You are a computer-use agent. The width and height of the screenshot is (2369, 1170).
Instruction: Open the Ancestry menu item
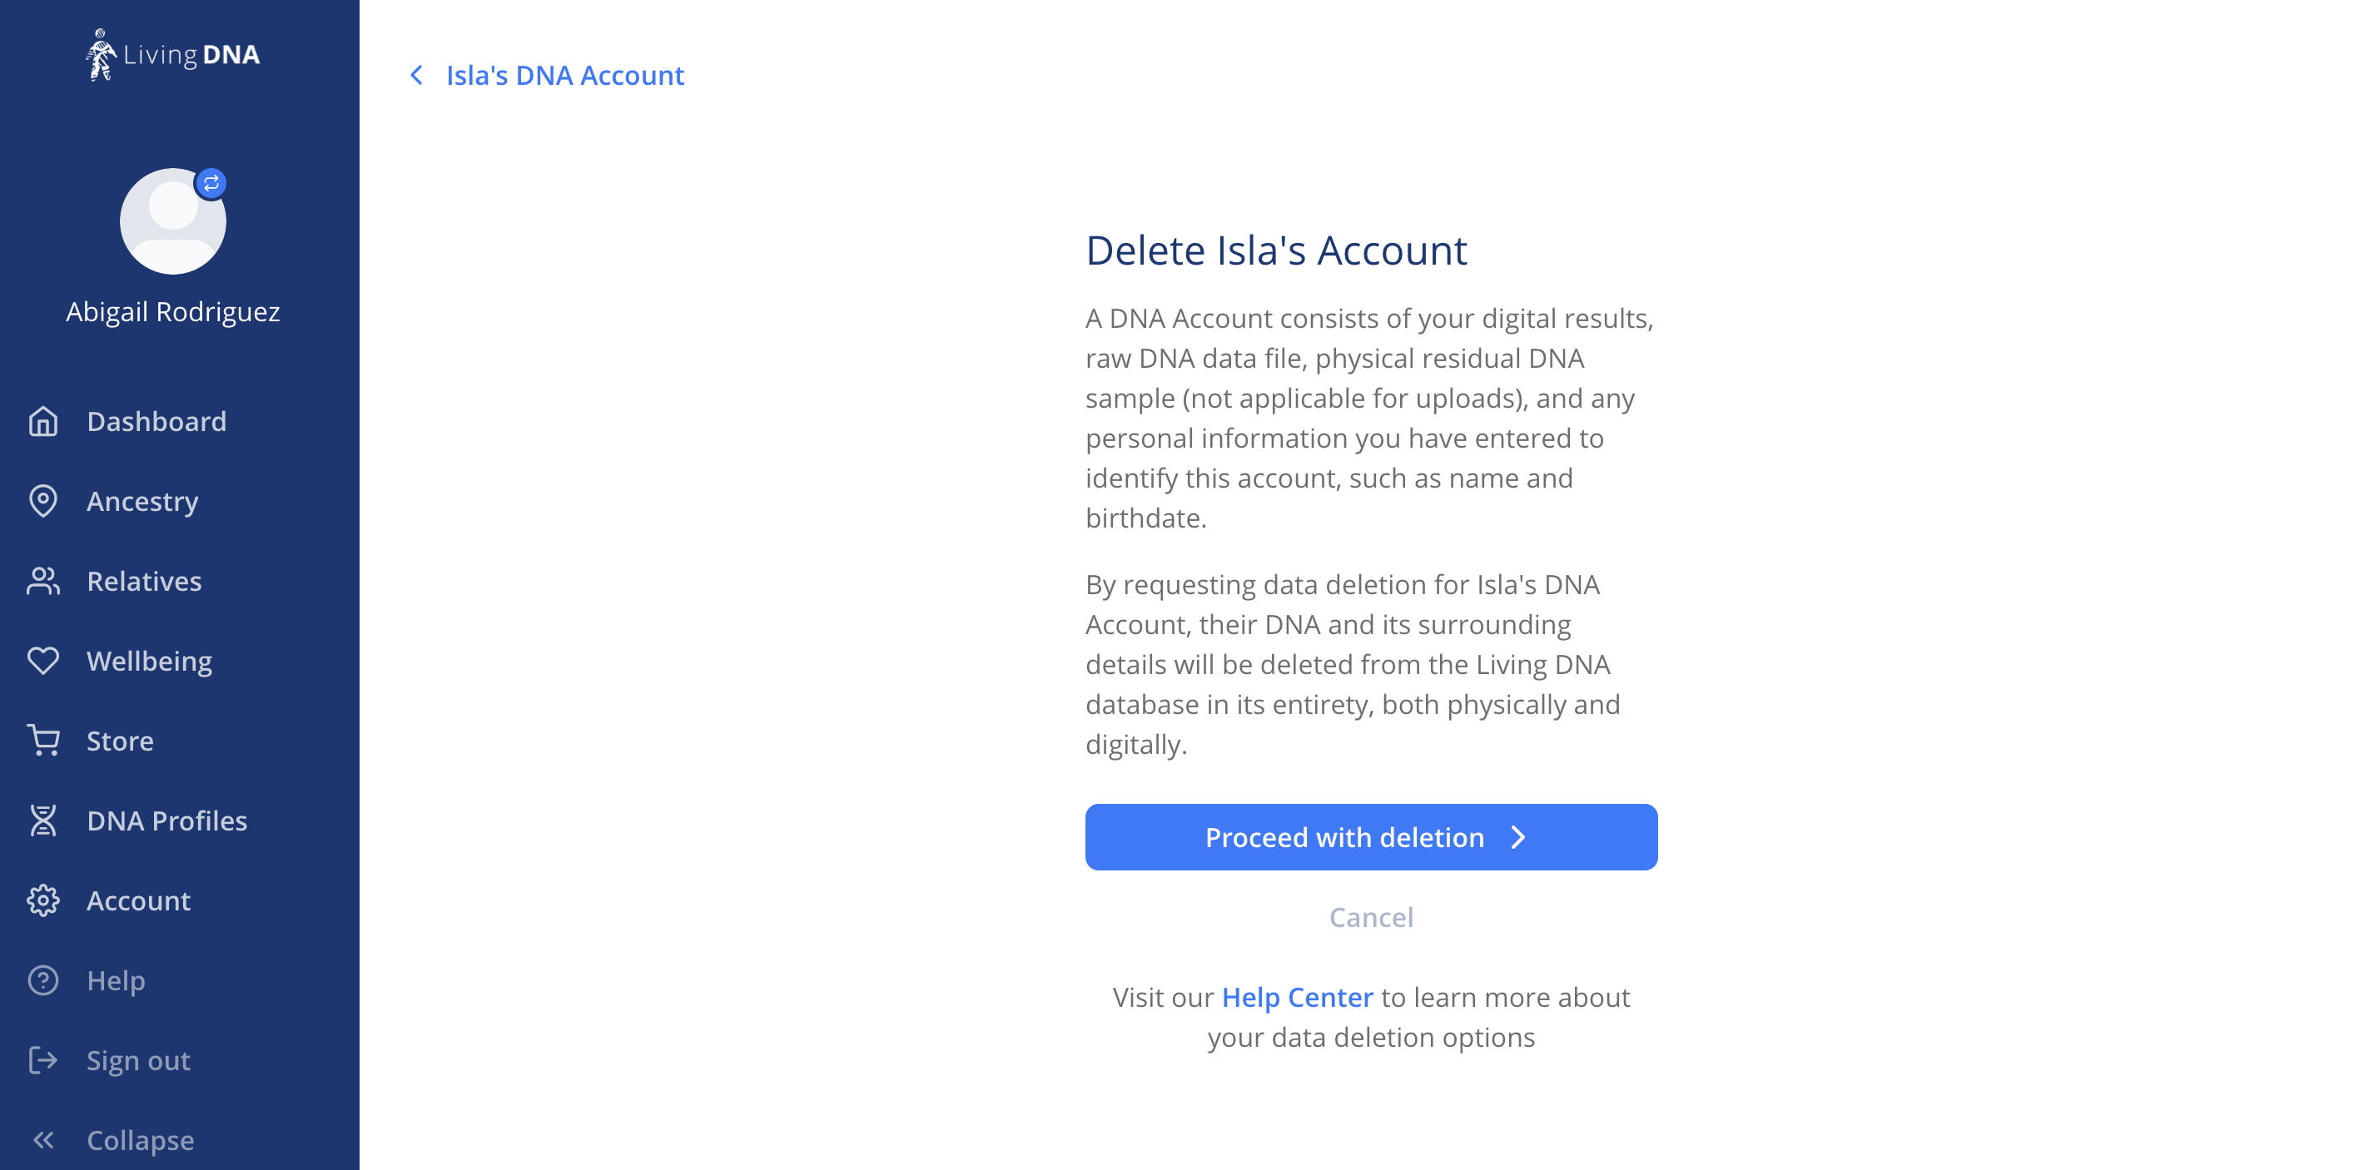coord(142,501)
